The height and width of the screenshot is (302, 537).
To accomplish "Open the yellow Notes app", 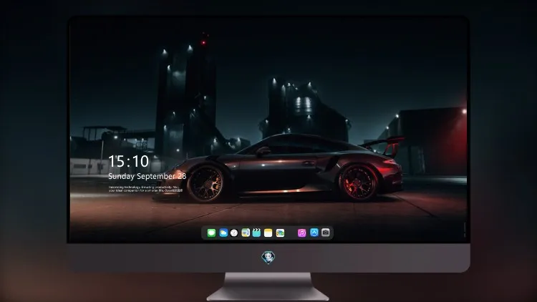I will tap(268, 233).
